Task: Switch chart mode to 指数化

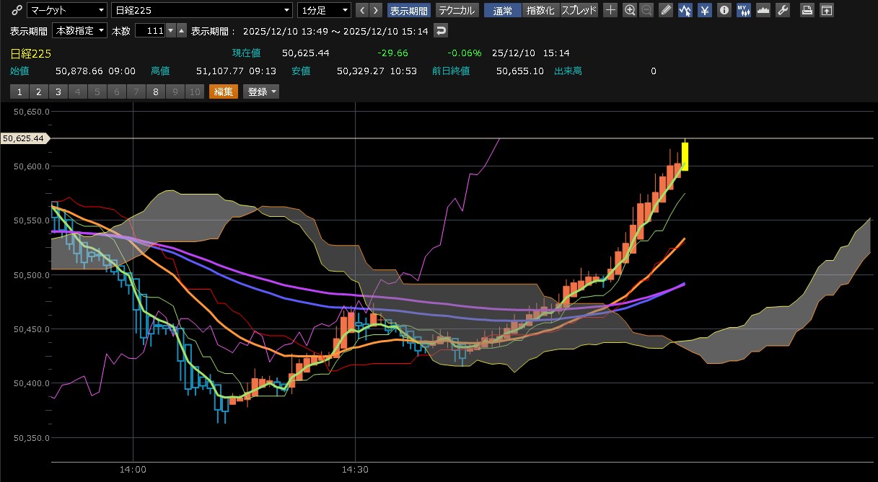Action: [x=540, y=10]
